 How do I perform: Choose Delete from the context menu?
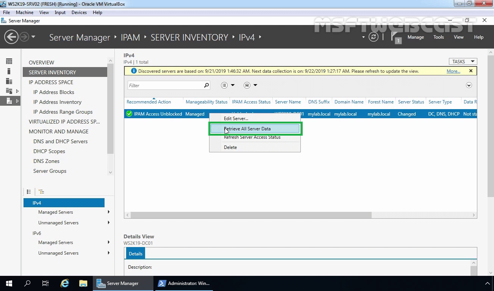point(255,147)
